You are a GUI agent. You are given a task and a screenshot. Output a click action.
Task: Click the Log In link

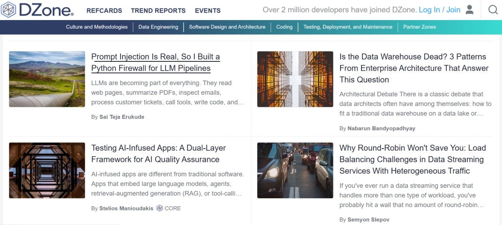[x=429, y=10]
